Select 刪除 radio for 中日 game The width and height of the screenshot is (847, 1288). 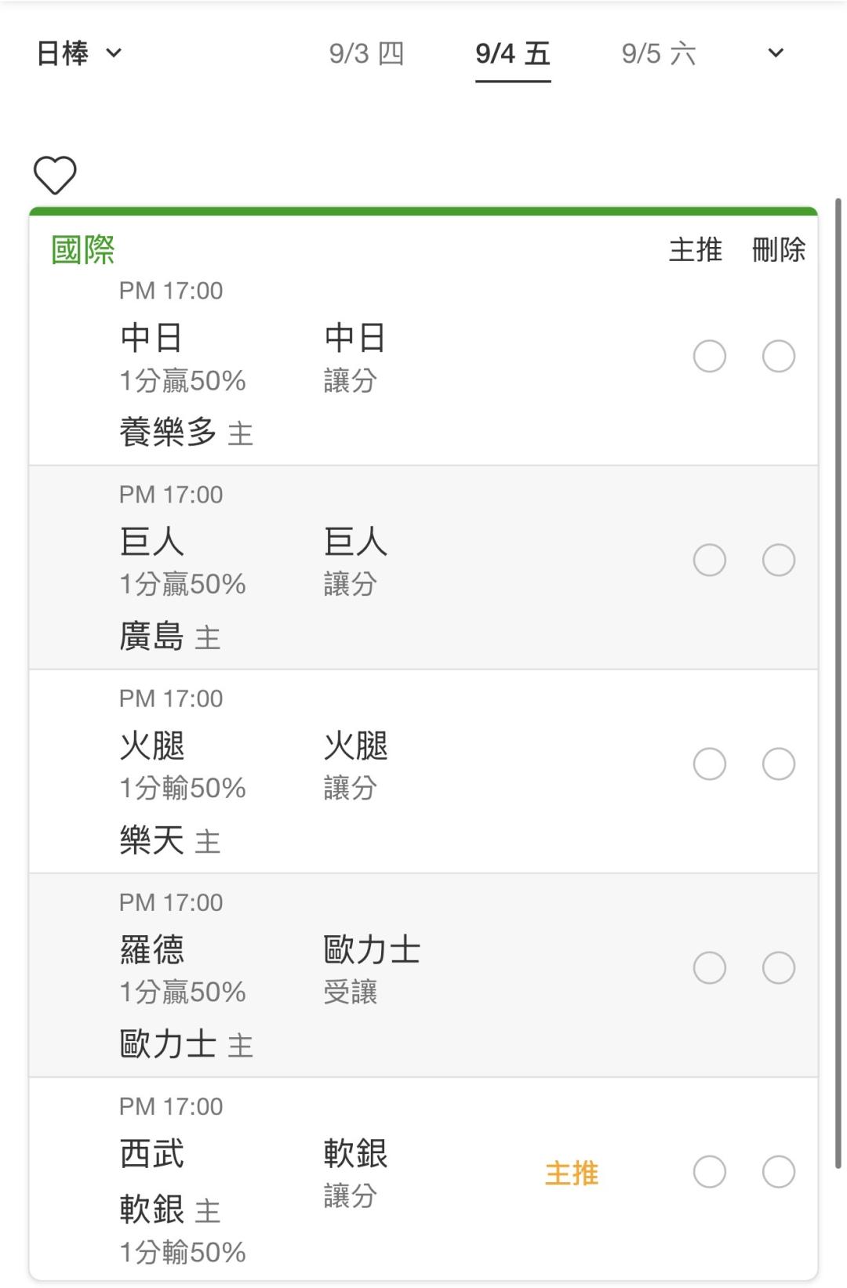779,356
